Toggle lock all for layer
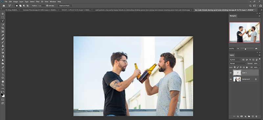The width and height of the screenshot is (263, 120). click(247, 67)
